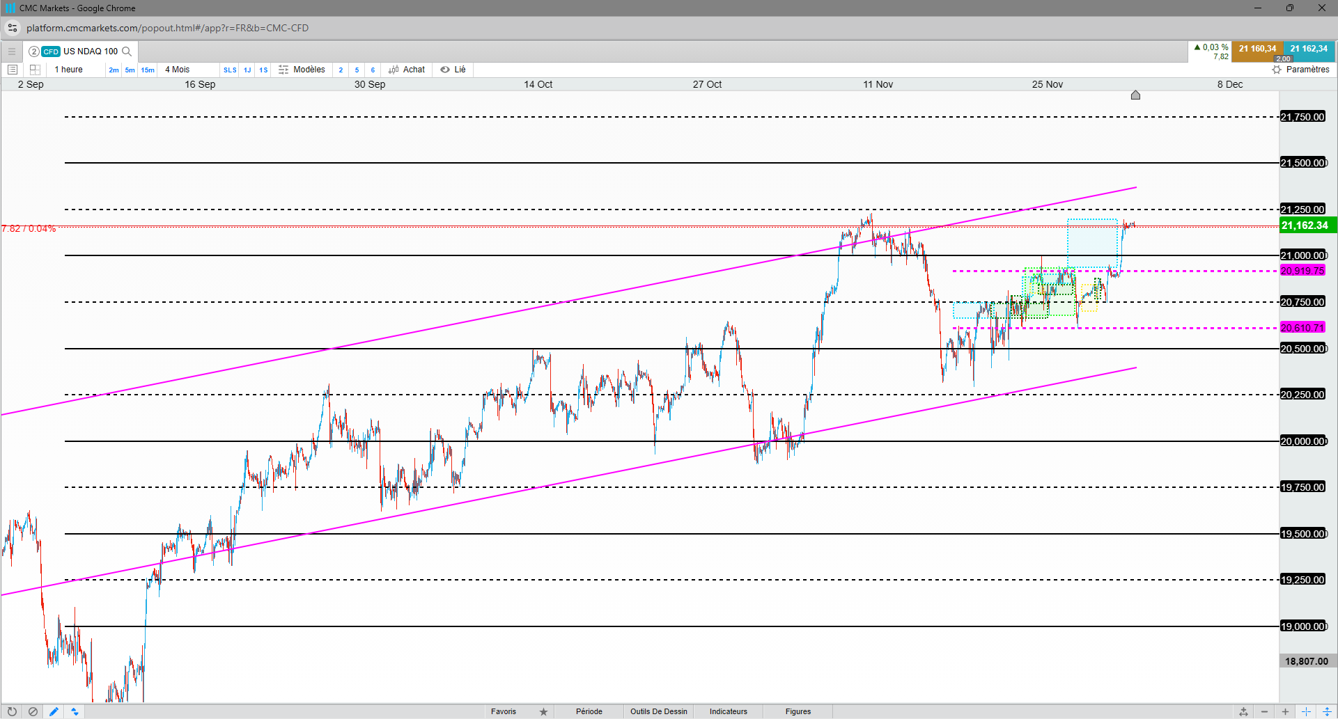Open the layout grid icon in chart toolbar
The image size is (1338, 719).
(35, 70)
